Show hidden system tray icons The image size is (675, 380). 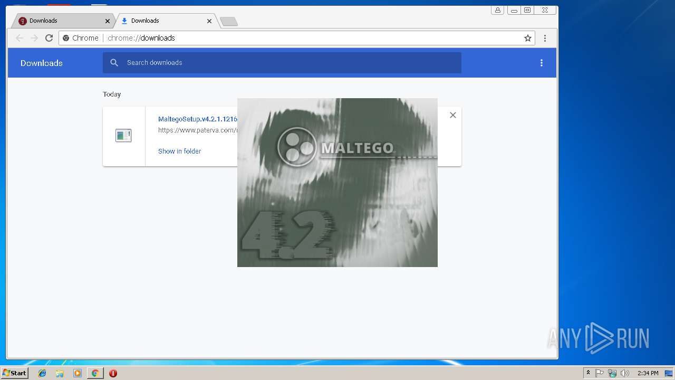click(588, 373)
